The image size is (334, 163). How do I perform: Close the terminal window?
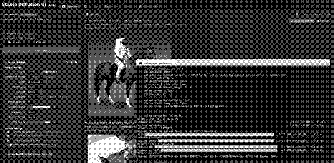pos(326,63)
